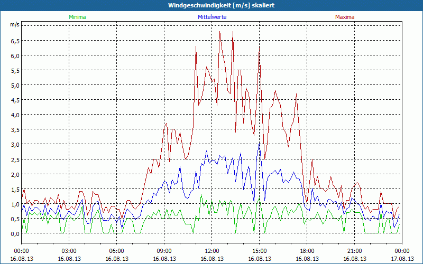
Task: Click the blue Mittelwerte peak at 15:00
Action: [x=259, y=144]
